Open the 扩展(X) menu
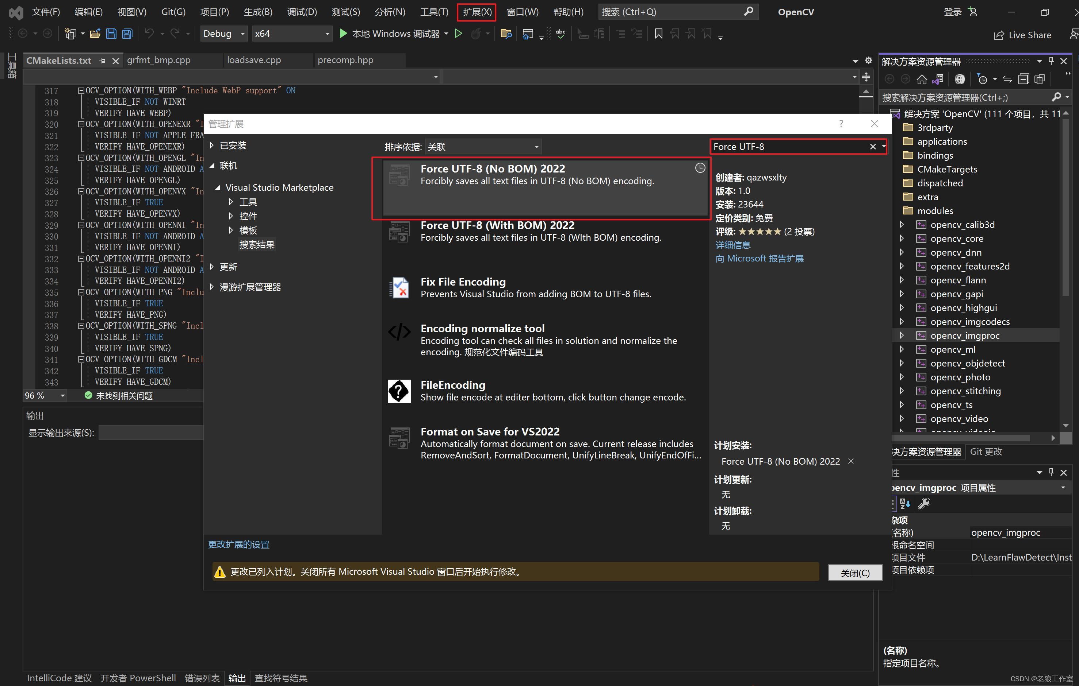 pos(477,12)
